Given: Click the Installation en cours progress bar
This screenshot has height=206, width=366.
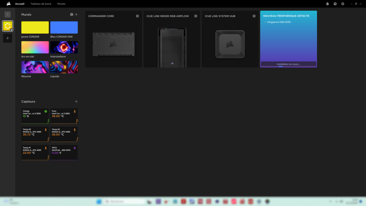Looking at the screenshot, I should [x=288, y=64].
